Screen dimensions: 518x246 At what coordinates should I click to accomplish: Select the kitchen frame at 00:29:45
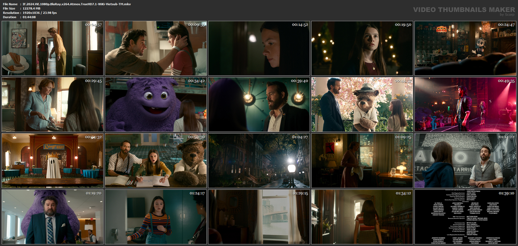53,104
